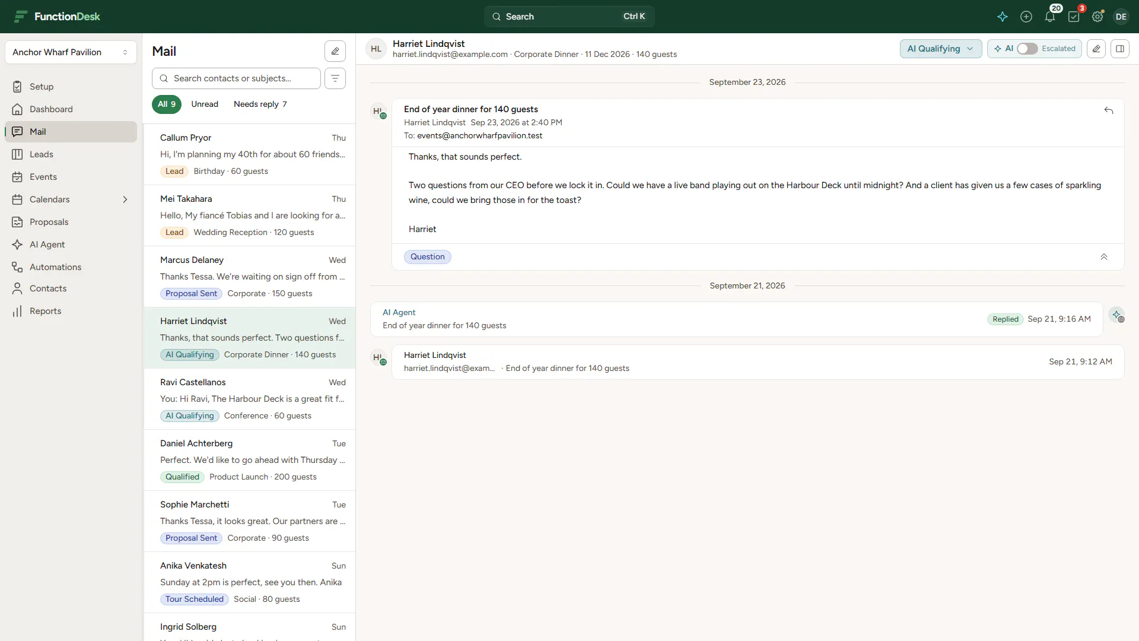This screenshot has height=641, width=1139.
Task: Open Leads section
Action: point(71,154)
